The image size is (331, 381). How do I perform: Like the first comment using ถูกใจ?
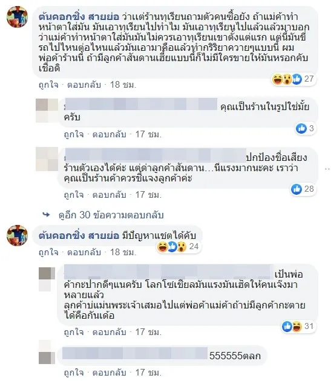(48, 85)
